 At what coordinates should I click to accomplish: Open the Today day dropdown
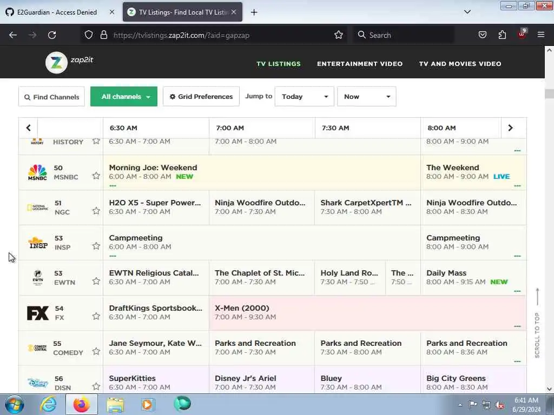304,96
